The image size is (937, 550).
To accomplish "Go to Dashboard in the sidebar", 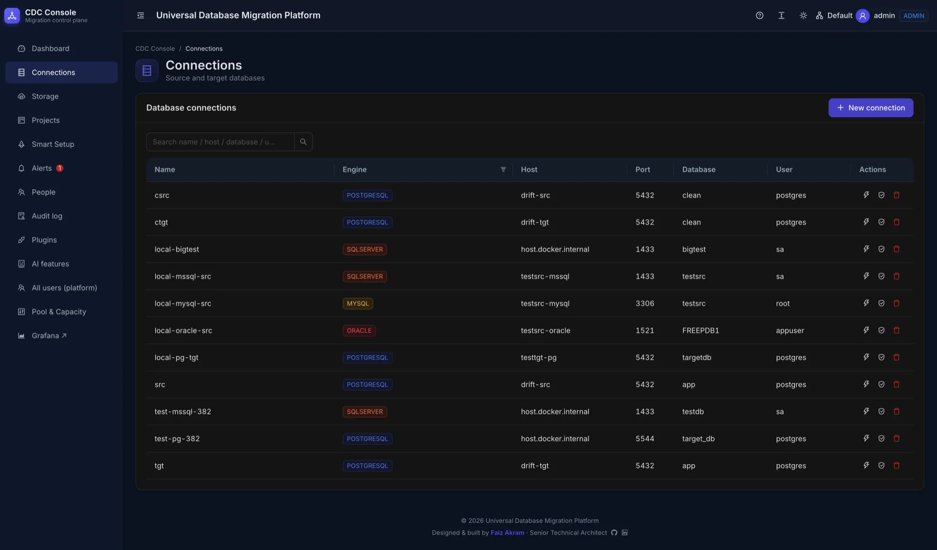I will pos(61,49).
